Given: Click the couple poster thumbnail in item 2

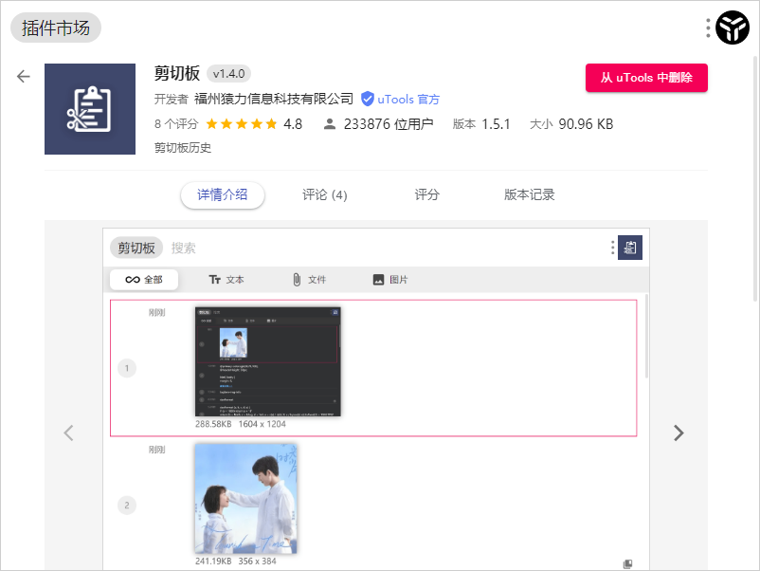Looking at the screenshot, I should (x=246, y=499).
